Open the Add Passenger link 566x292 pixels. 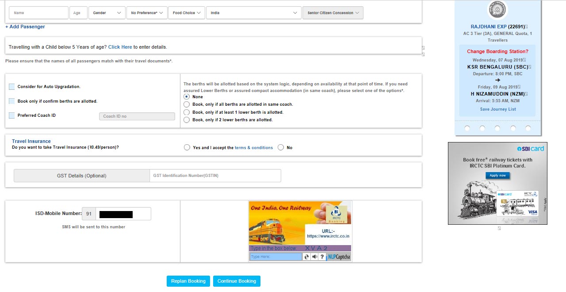(x=25, y=27)
